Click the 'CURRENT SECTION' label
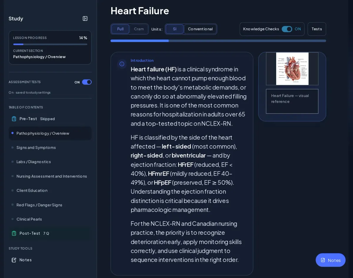 pyautogui.click(x=28, y=51)
